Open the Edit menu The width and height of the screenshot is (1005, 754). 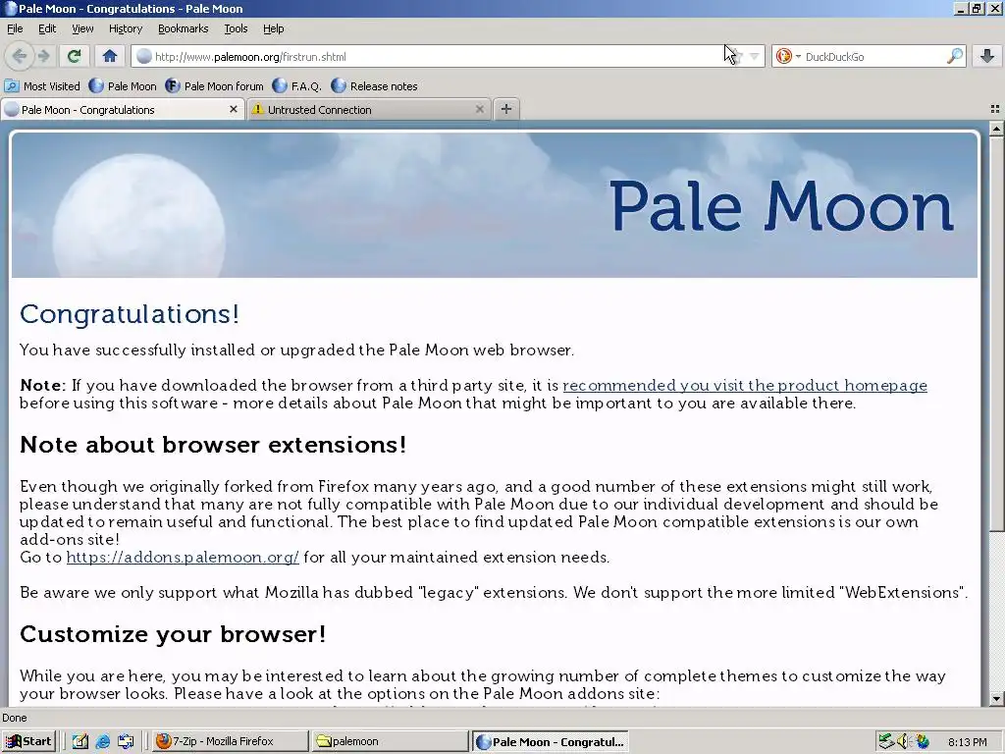[x=47, y=28]
